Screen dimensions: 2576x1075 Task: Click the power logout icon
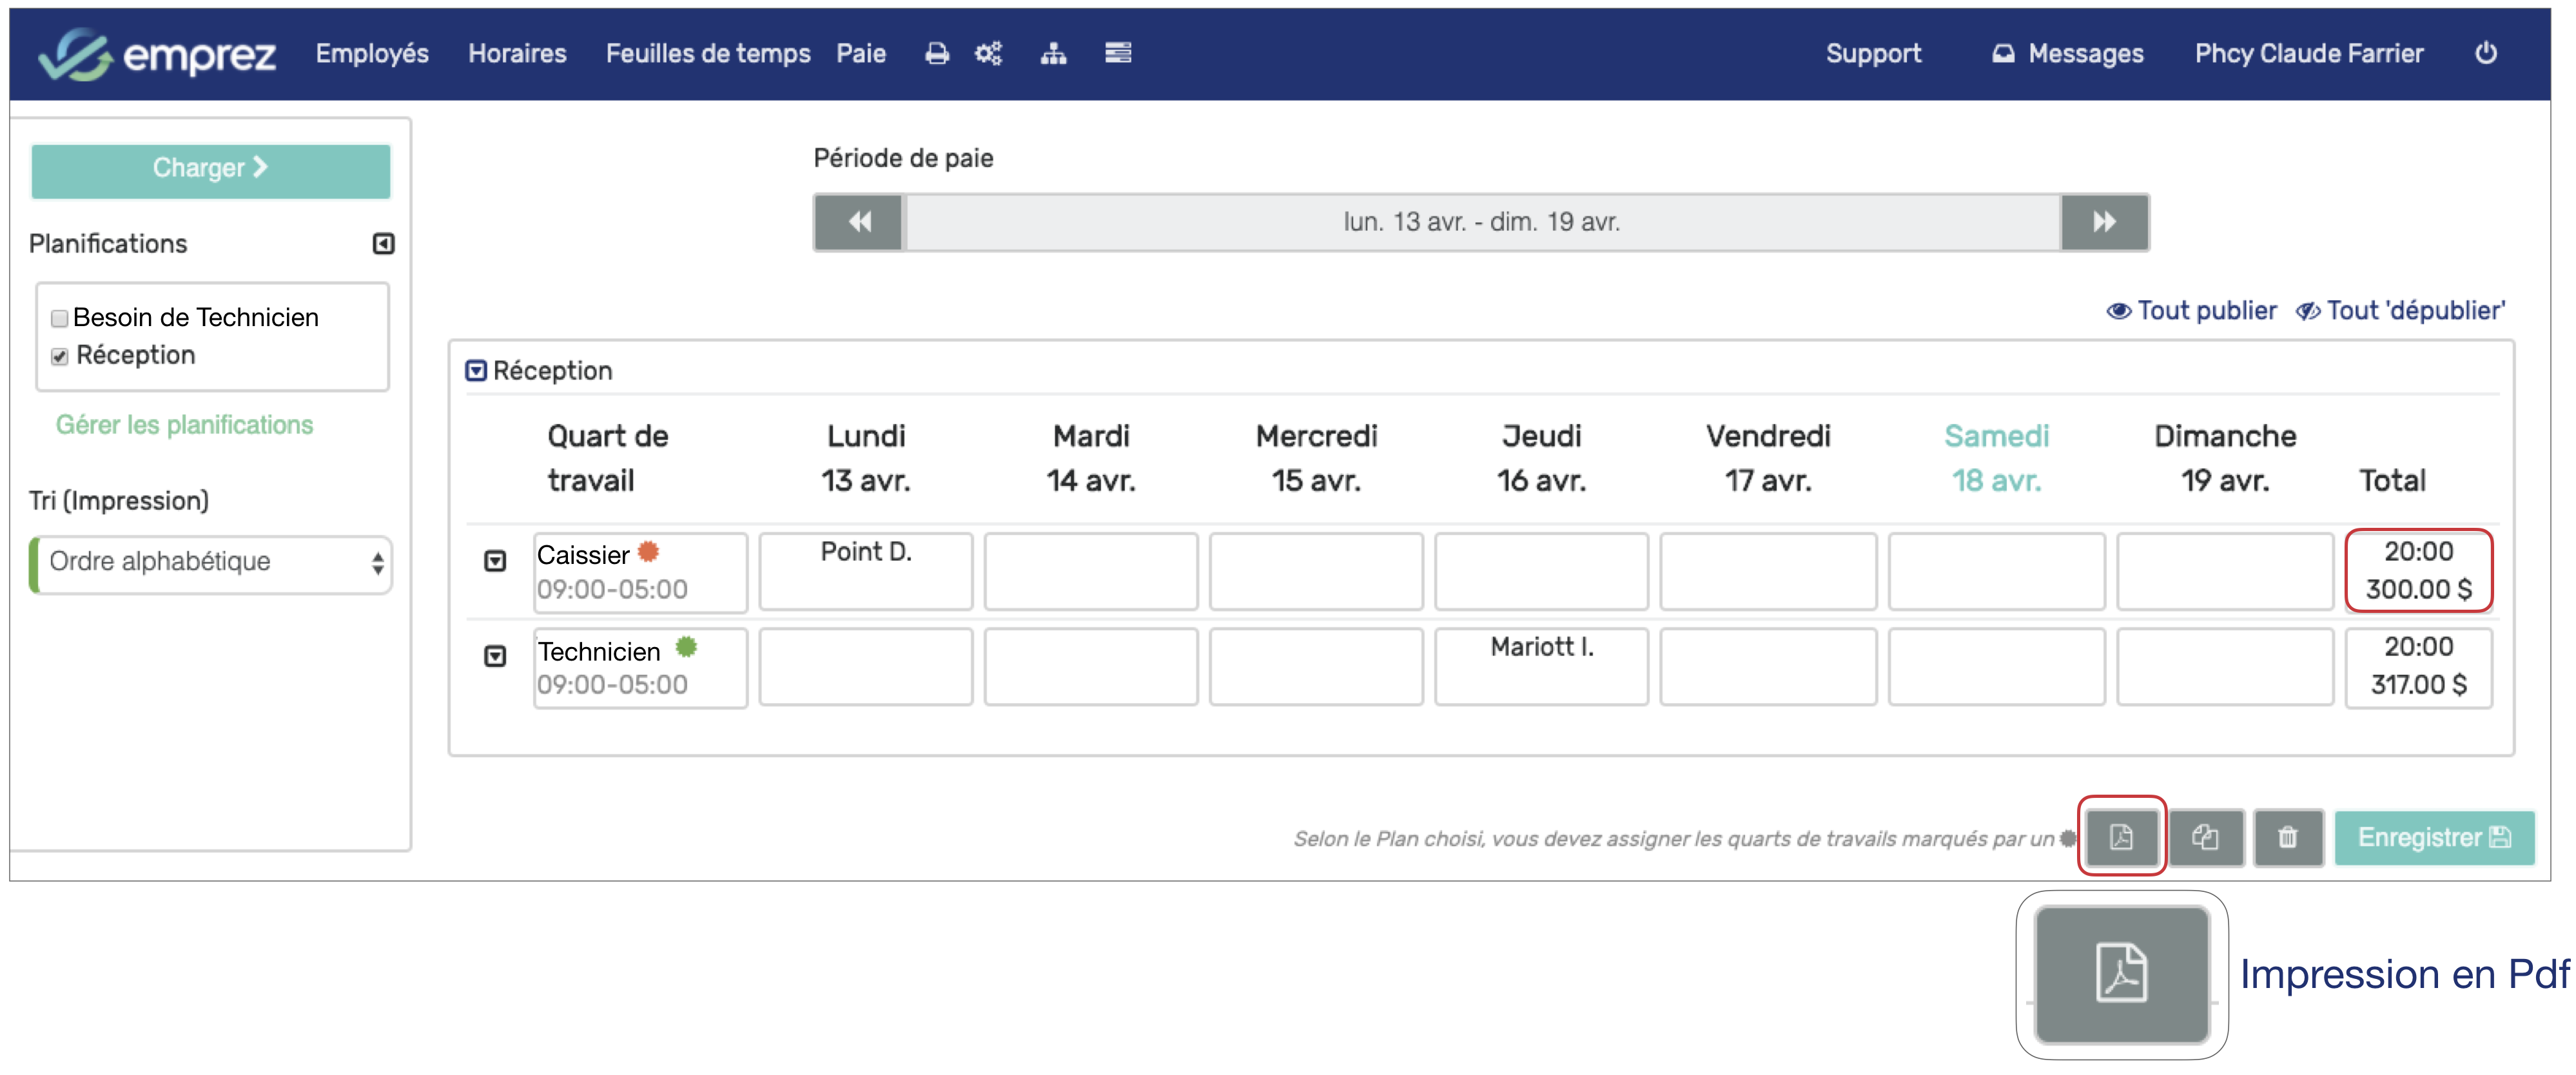click(x=2485, y=54)
